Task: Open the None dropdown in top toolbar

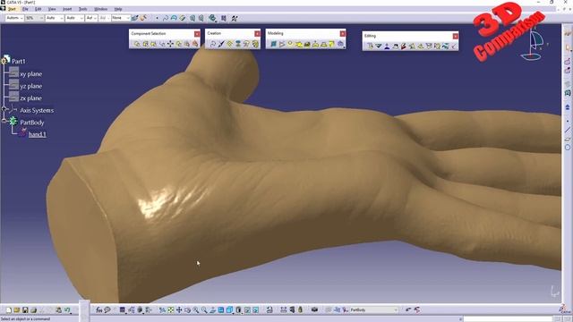Action: coord(121,18)
